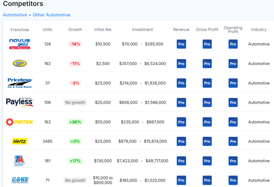This screenshot has height=187, width=274.
Task: Click the Growth column header
Action: pos(75,29)
